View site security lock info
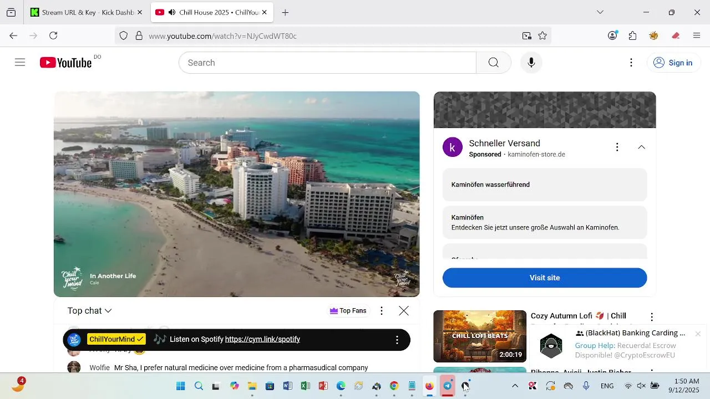The width and height of the screenshot is (710, 399). [x=139, y=35]
